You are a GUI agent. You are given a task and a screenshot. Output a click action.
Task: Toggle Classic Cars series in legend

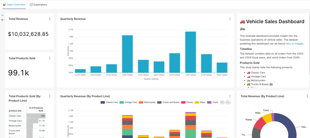tap(110, 102)
